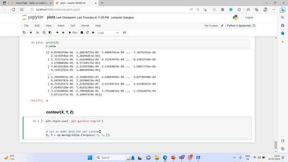Go to browser home page icon
This screenshot has height=162, width=288.
(x=22, y=9)
